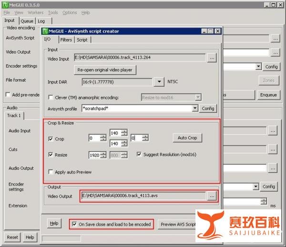Viewport: 286px width, 247px height.
Task: Open the Queue tab in main window
Action: tap(27, 21)
